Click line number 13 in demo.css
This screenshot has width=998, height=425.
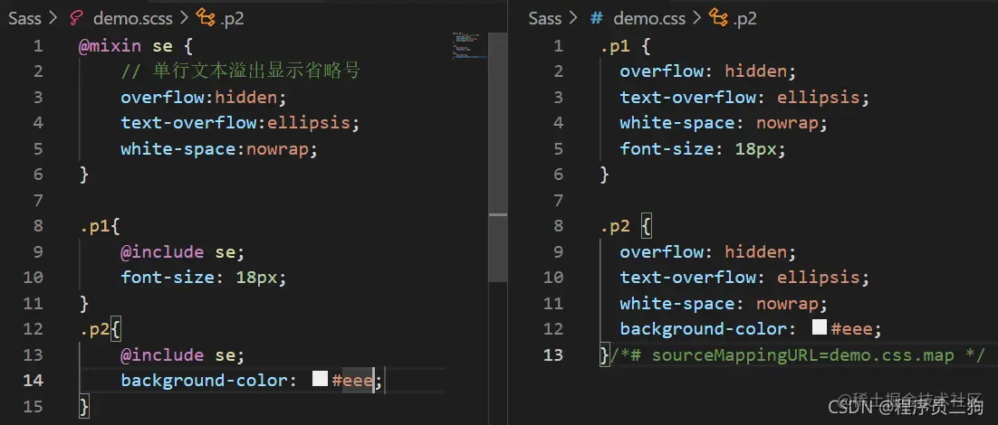pyautogui.click(x=553, y=354)
